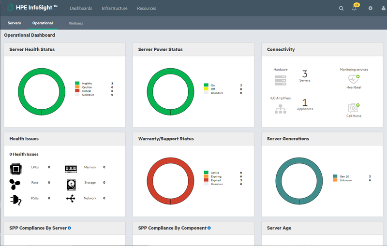Click the 'iLO Amplifiers' label

281,98
